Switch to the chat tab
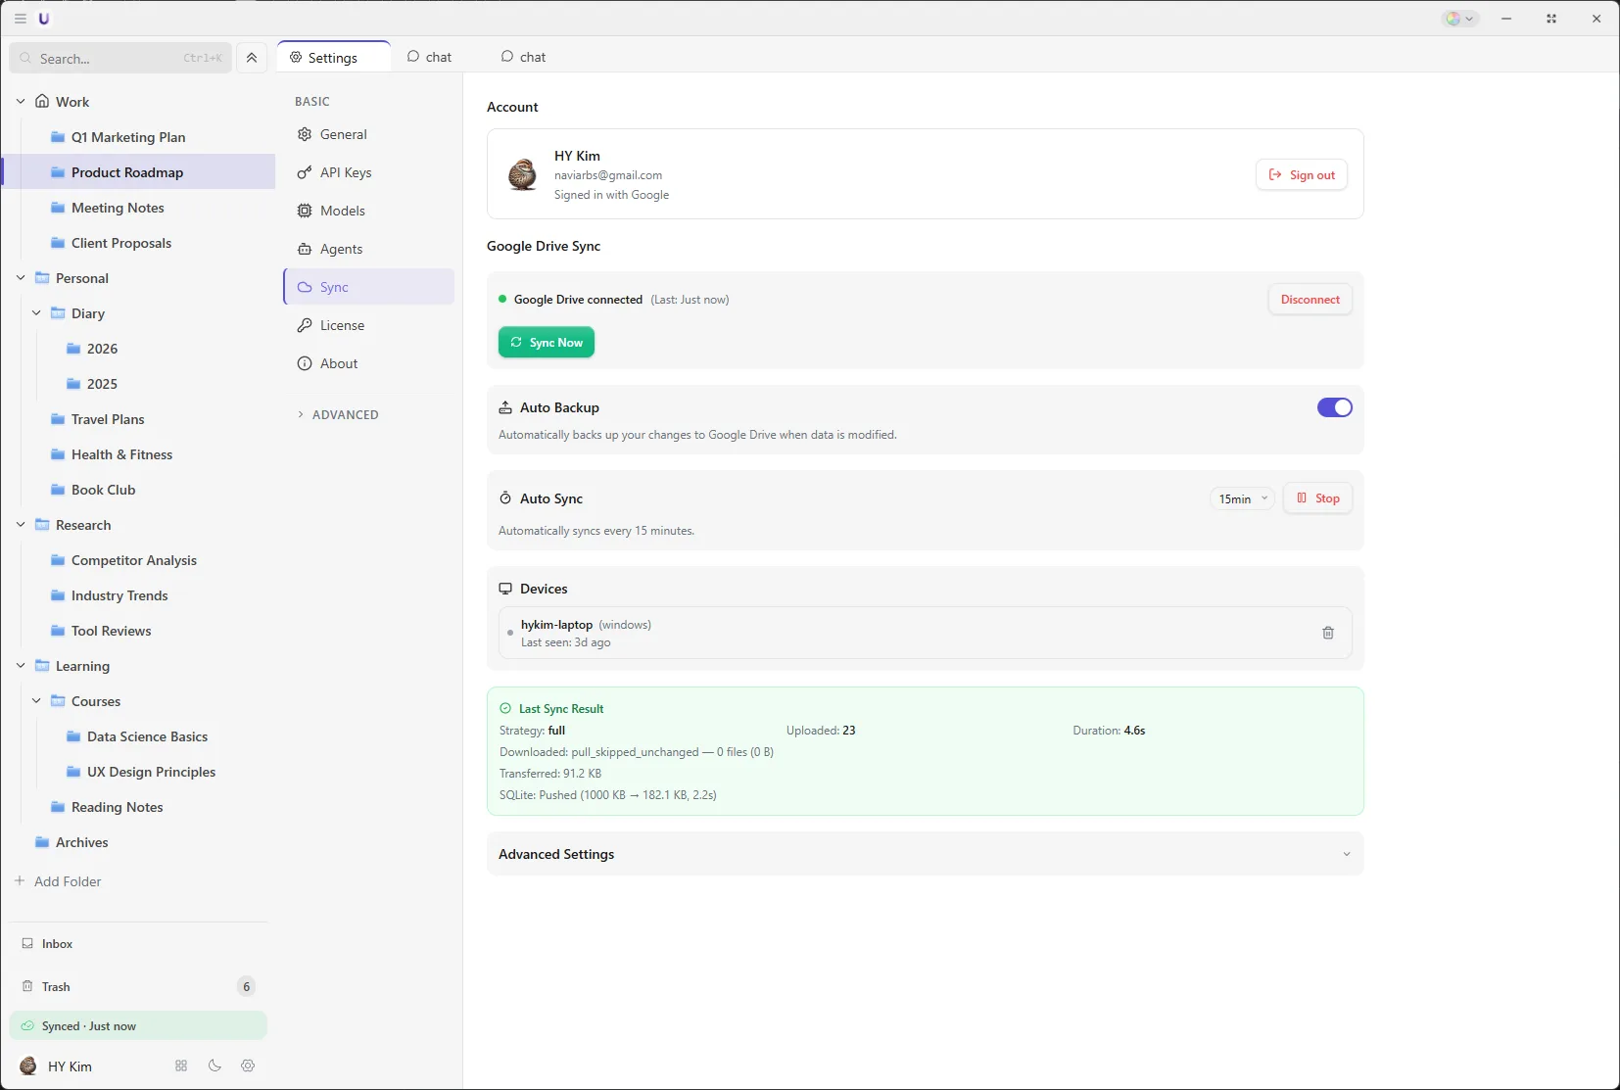Image resolution: width=1620 pixels, height=1090 pixels. pyautogui.click(x=431, y=57)
